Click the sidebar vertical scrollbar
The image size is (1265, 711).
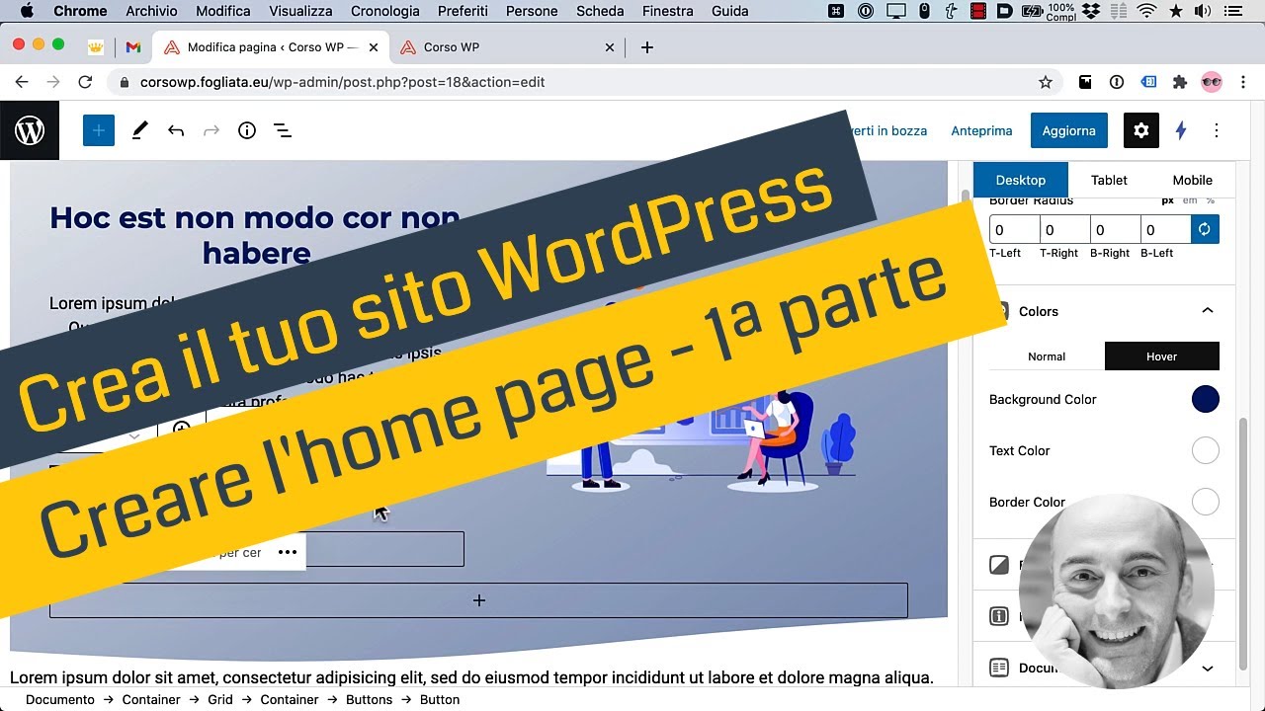click(1243, 543)
